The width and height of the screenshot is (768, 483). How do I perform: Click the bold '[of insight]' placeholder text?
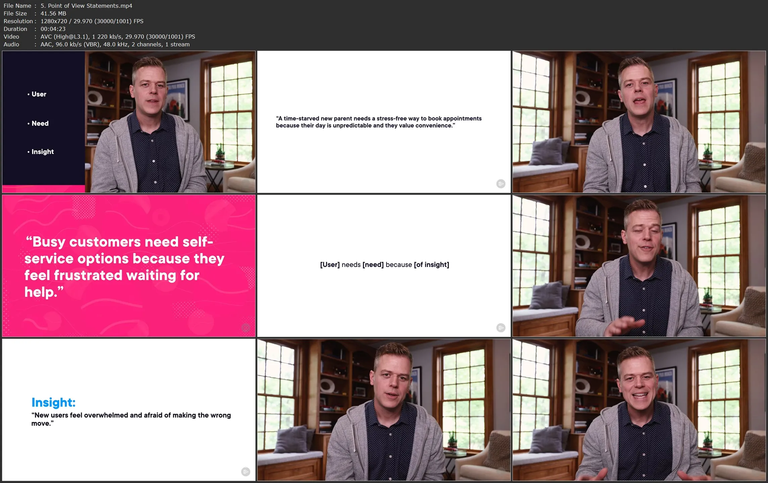click(x=432, y=264)
